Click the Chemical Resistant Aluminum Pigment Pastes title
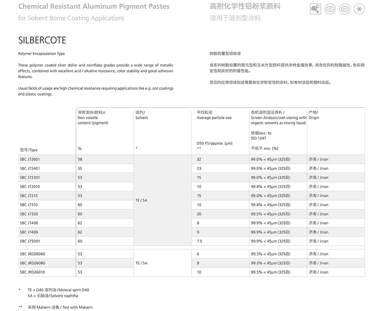Image resolution: width=383 pixels, height=311 pixels. [x=94, y=6]
